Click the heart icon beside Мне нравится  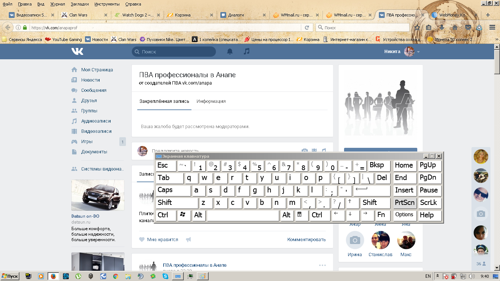[142, 240]
